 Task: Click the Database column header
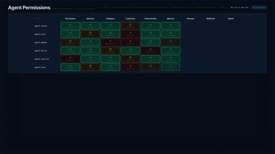[x=110, y=18]
